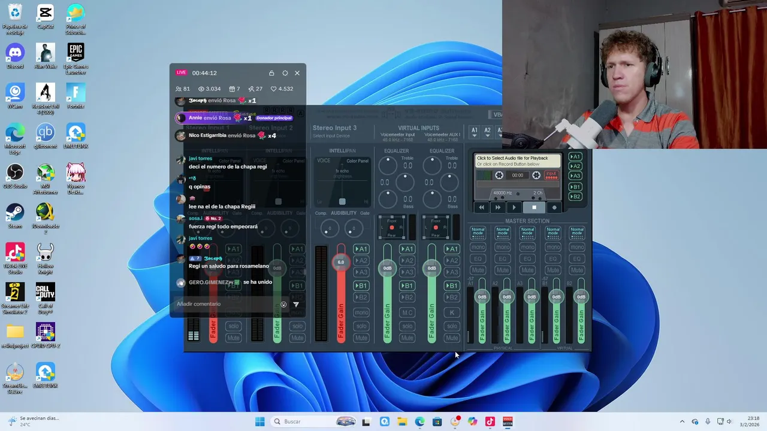Screen dimensions: 767x431
Task: Click the gift box counter showing 7
Action: [x=235, y=89]
